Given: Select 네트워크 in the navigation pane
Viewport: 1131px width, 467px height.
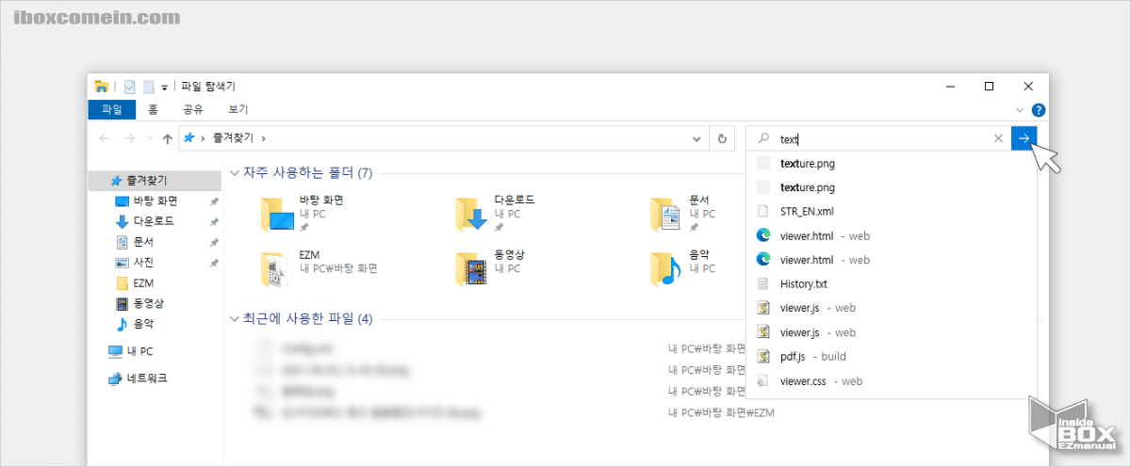Looking at the screenshot, I should tap(147, 378).
